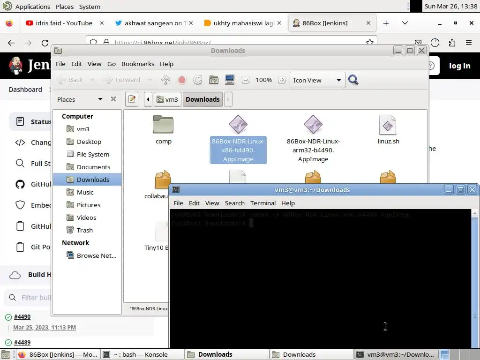Close the Places side pane
Image resolution: width=480 pixels, height=360 pixels.
[x=113, y=99]
